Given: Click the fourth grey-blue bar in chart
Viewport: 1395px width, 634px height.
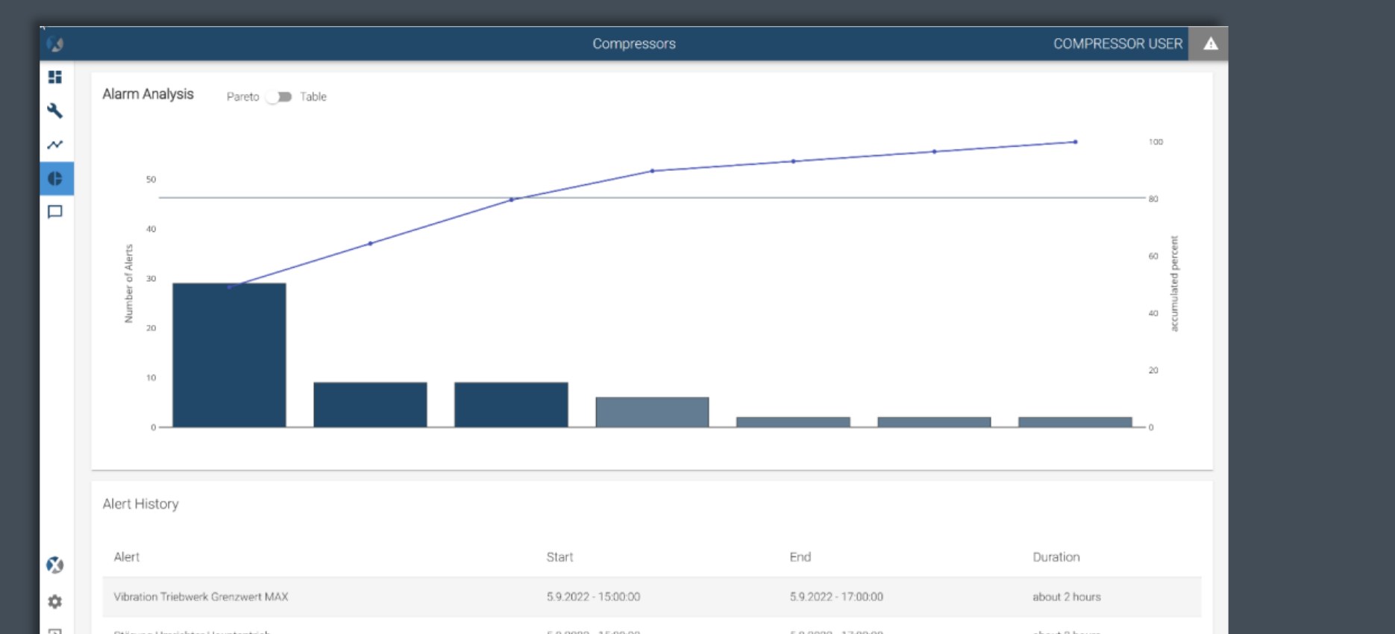Looking at the screenshot, I should point(652,412).
